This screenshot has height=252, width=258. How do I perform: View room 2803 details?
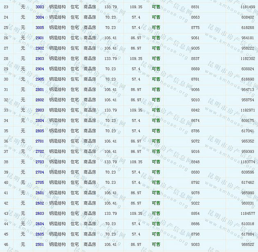[40, 110]
